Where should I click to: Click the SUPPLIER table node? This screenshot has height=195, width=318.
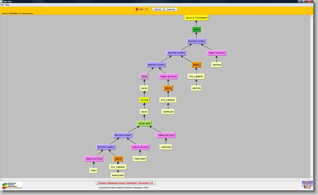coord(168,112)
